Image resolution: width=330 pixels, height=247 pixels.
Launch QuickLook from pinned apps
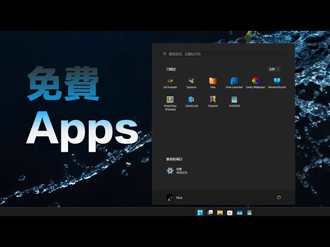tap(191, 102)
